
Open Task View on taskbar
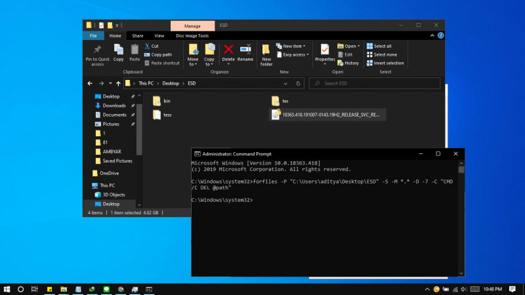point(35,289)
